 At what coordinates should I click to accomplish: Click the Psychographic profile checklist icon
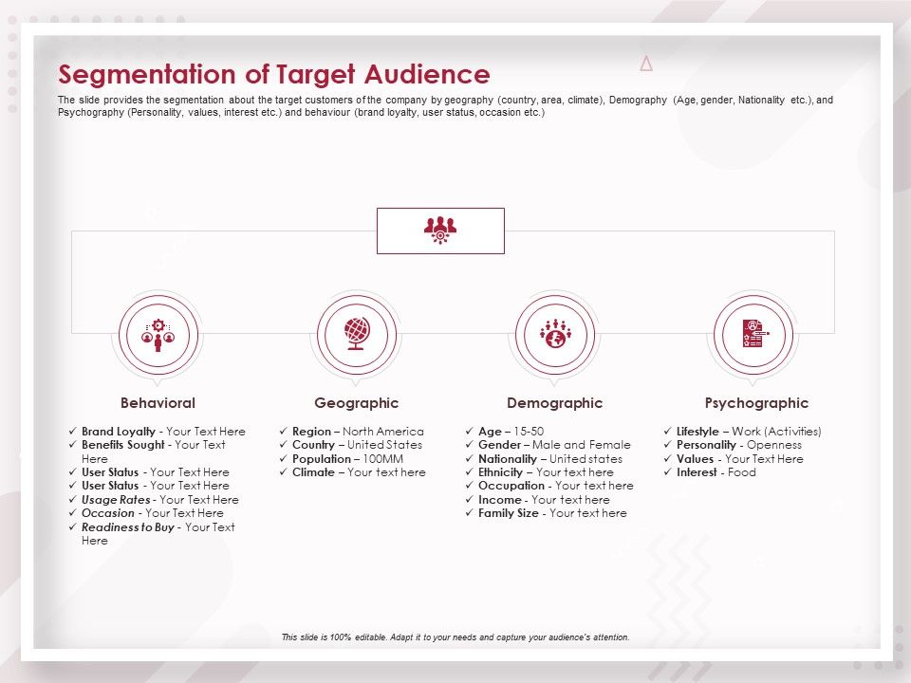(x=754, y=334)
